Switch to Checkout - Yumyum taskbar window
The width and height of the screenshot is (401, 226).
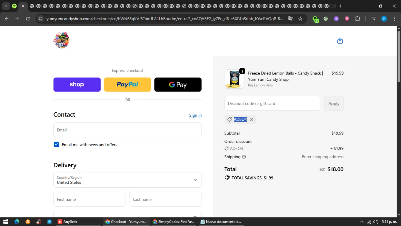coord(126,222)
